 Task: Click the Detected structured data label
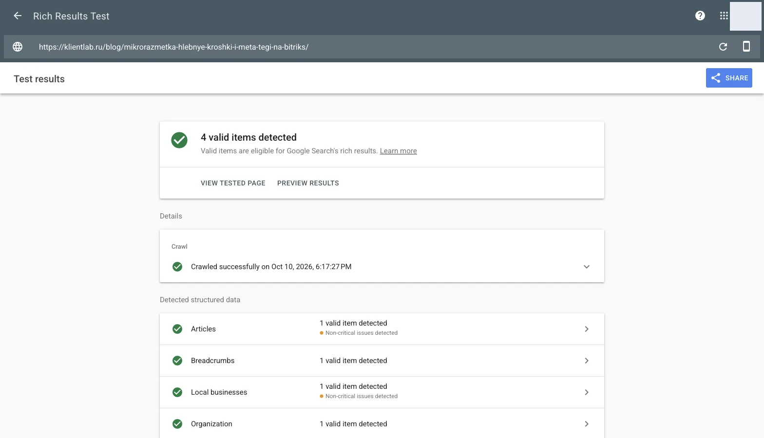click(200, 300)
